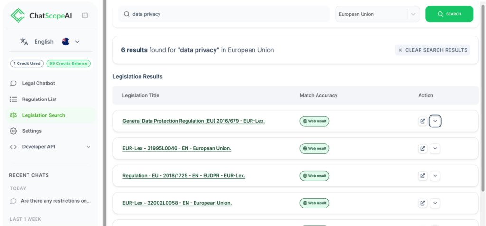Click the X icon in Clear Search Results
The width and height of the screenshot is (486, 226).
[400, 50]
